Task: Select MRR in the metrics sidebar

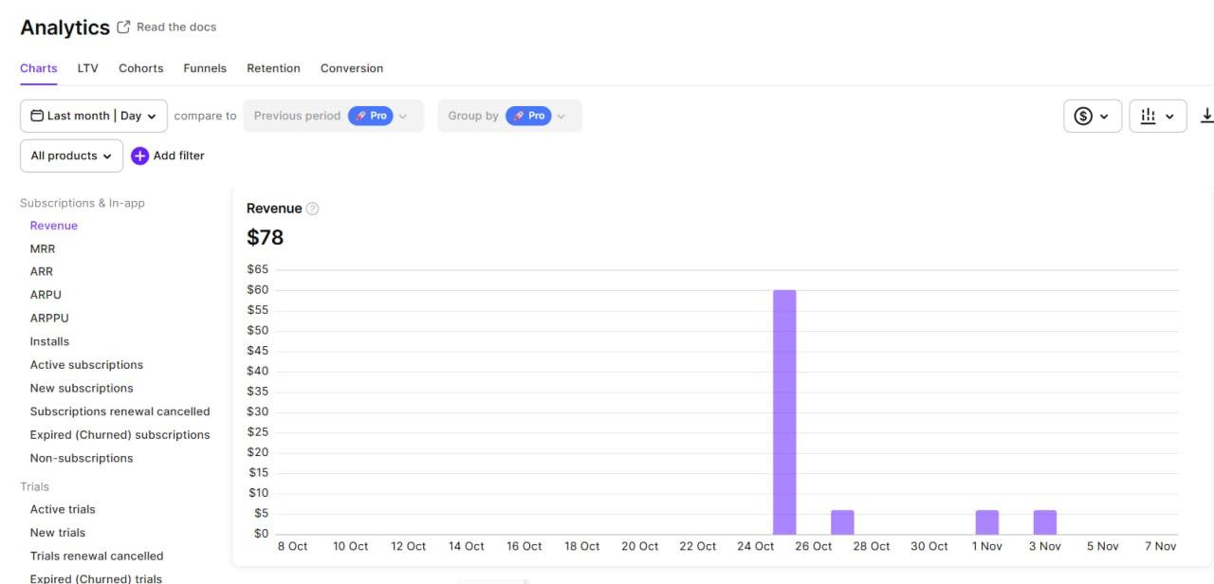Action: (43, 248)
